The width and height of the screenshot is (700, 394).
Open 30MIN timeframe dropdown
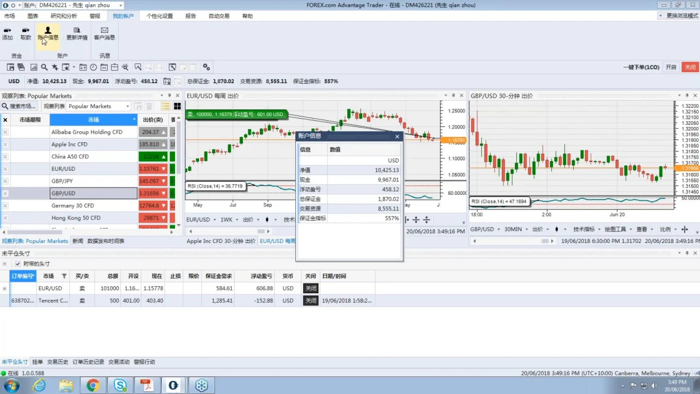[516, 229]
